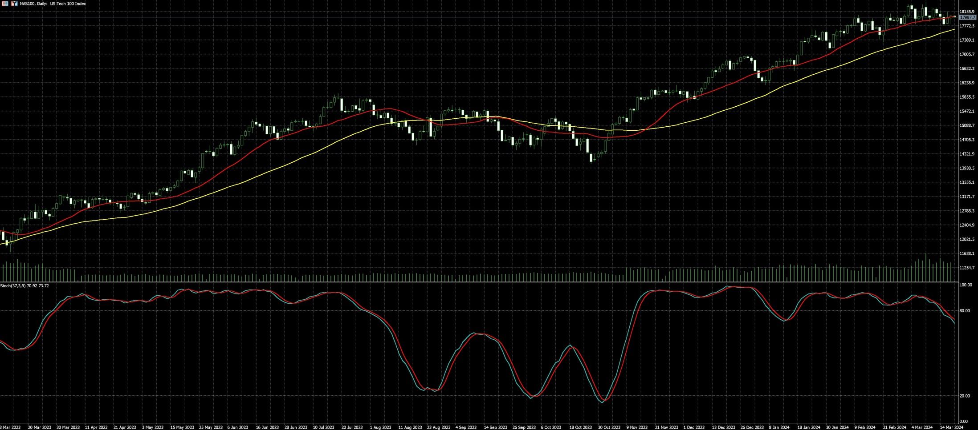Click the highlighted current price tag 17997.7
978x430 pixels.
click(967, 17)
